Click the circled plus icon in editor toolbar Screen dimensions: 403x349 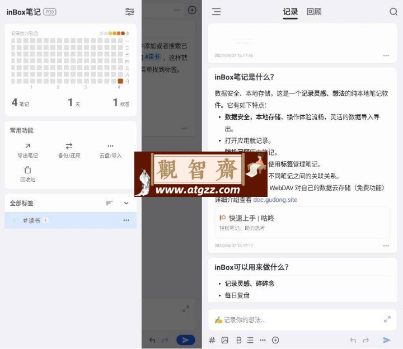pyautogui.click(x=275, y=340)
